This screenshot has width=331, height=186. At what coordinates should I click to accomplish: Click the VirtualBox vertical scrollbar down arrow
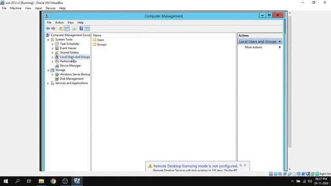tap(290, 169)
